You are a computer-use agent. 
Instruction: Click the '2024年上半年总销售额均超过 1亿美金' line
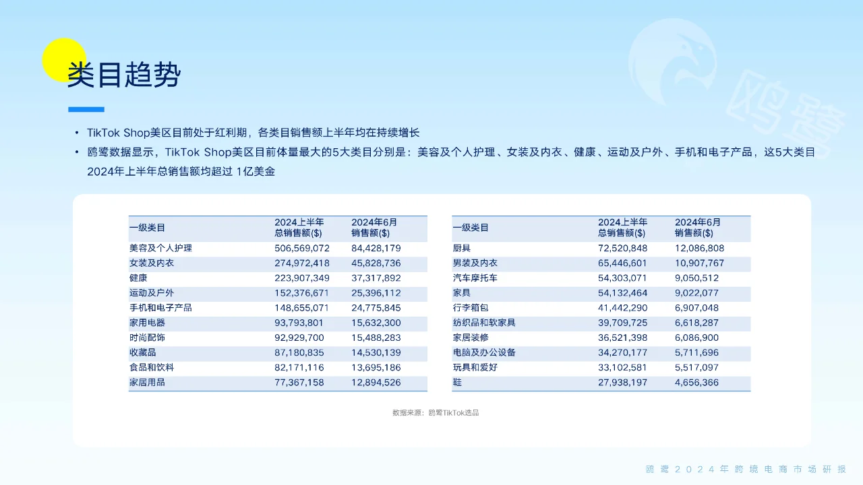click(181, 172)
